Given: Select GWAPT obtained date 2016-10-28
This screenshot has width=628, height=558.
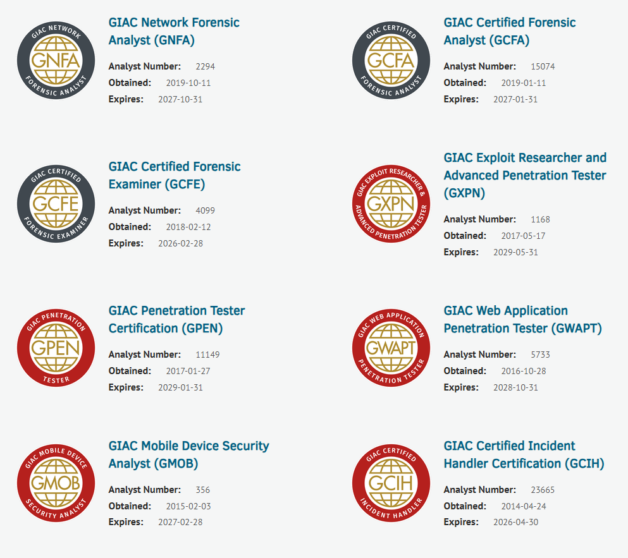Looking at the screenshot, I should [x=524, y=371].
